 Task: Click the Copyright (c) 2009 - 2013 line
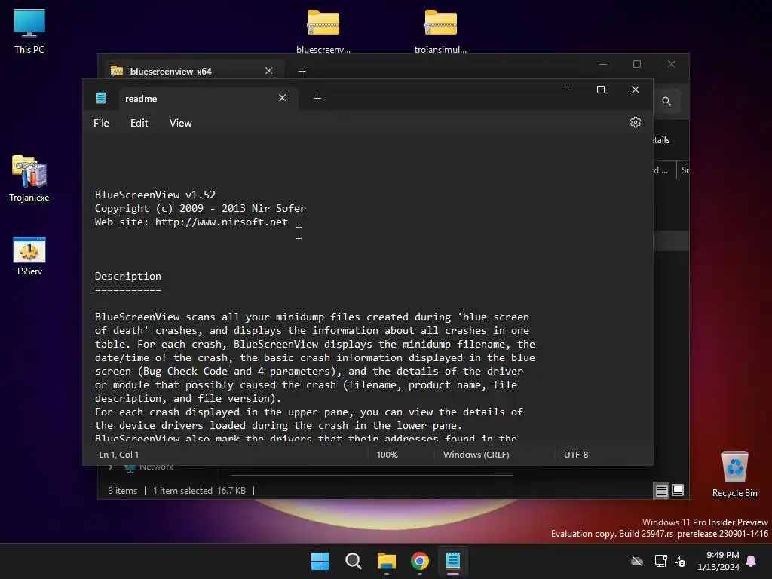201,208
